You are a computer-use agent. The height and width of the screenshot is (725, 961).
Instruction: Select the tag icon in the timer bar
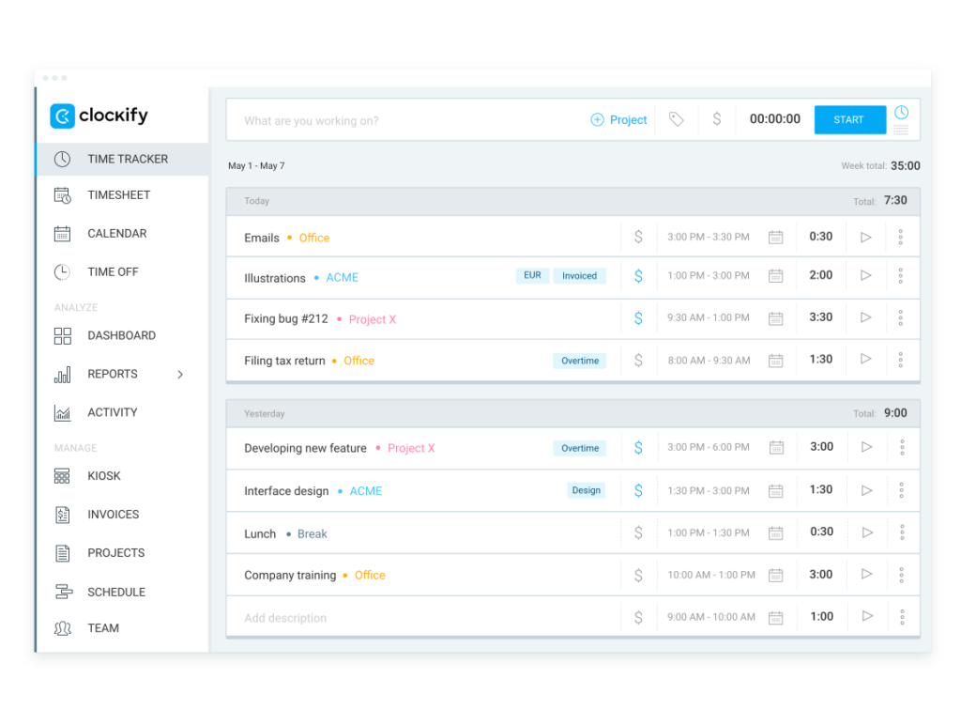[677, 119]
